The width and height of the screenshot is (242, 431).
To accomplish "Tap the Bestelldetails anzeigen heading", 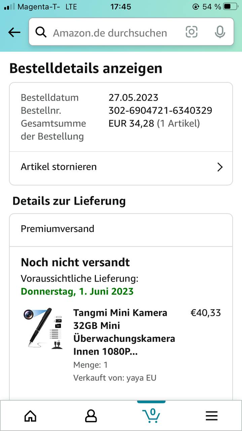I will 86,68.
